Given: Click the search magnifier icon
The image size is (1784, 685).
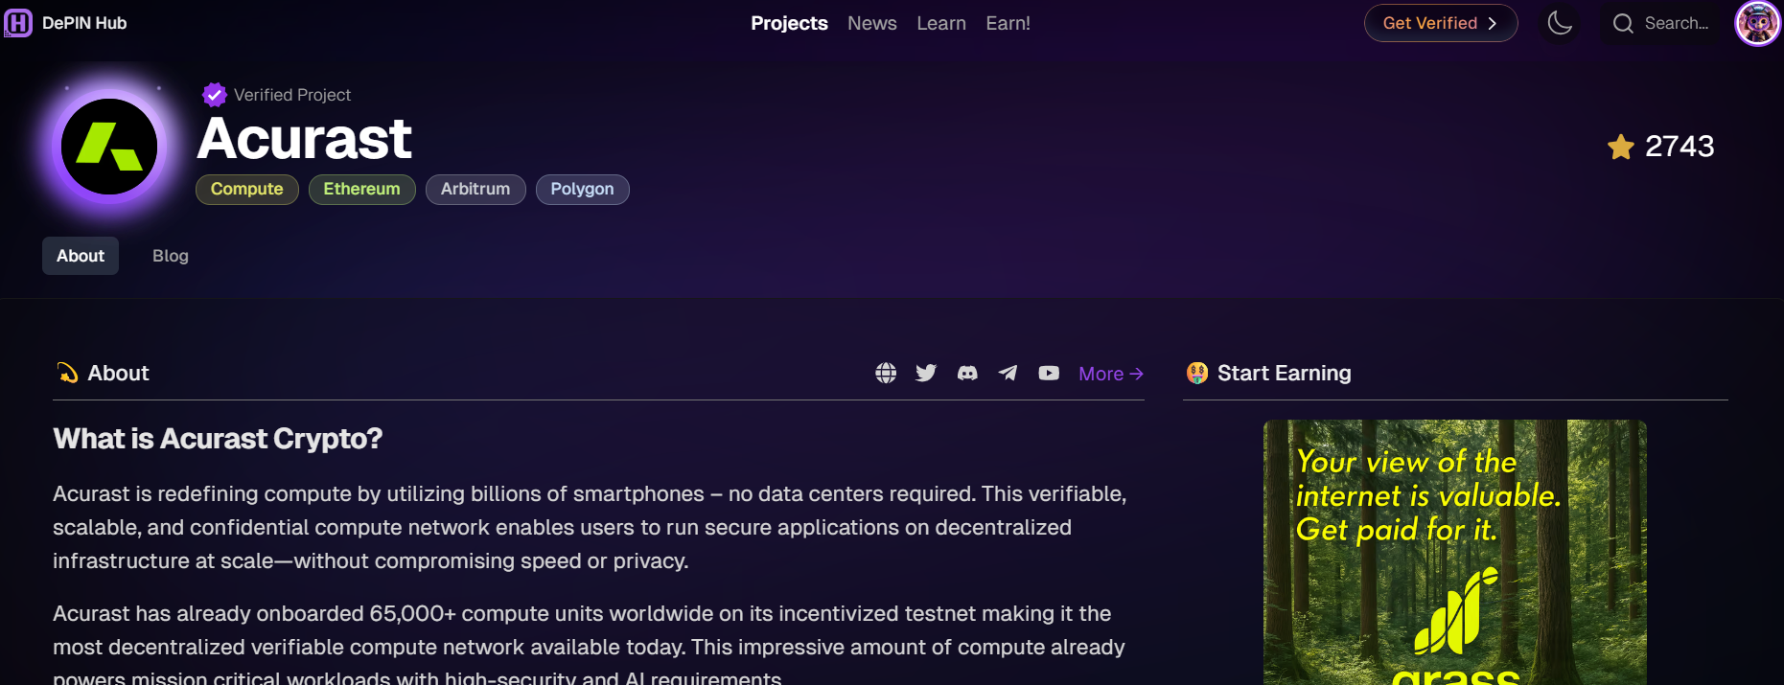Looking at the screenshot, I should (x=1623, y=23).
